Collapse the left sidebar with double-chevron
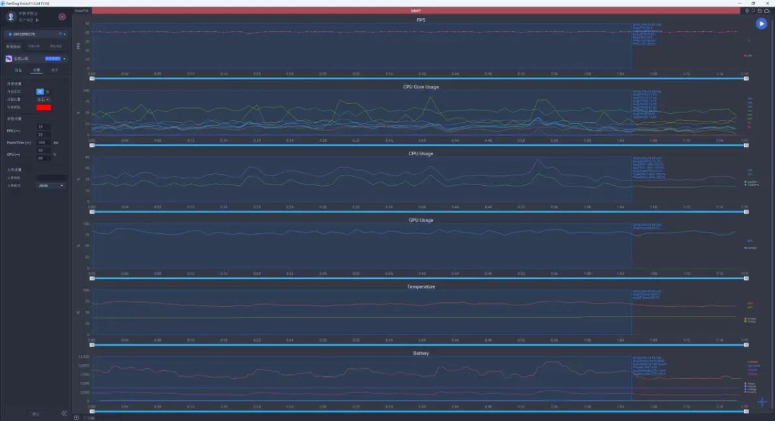 click(64, 413)
